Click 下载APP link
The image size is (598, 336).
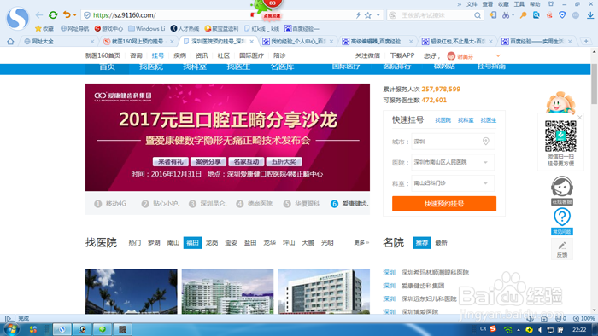pos(402,55)
